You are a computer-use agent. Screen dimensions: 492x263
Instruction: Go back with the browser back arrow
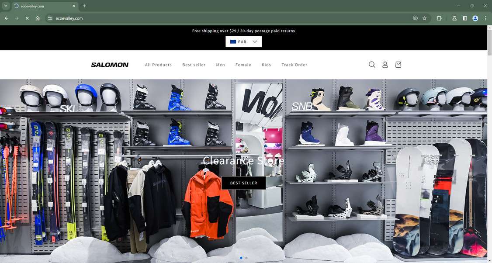pos(6,18)
